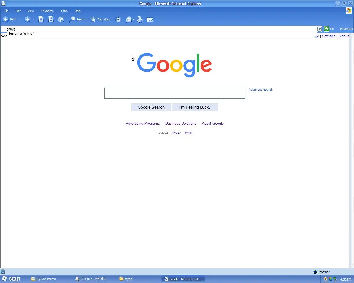Image resolution: width=354 pixels, height=283 pixels.
Task: Click the Google logo image
Action: [175, 65]
